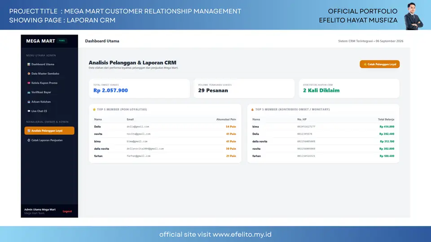Click the No. HP column header

coord(302,119)
